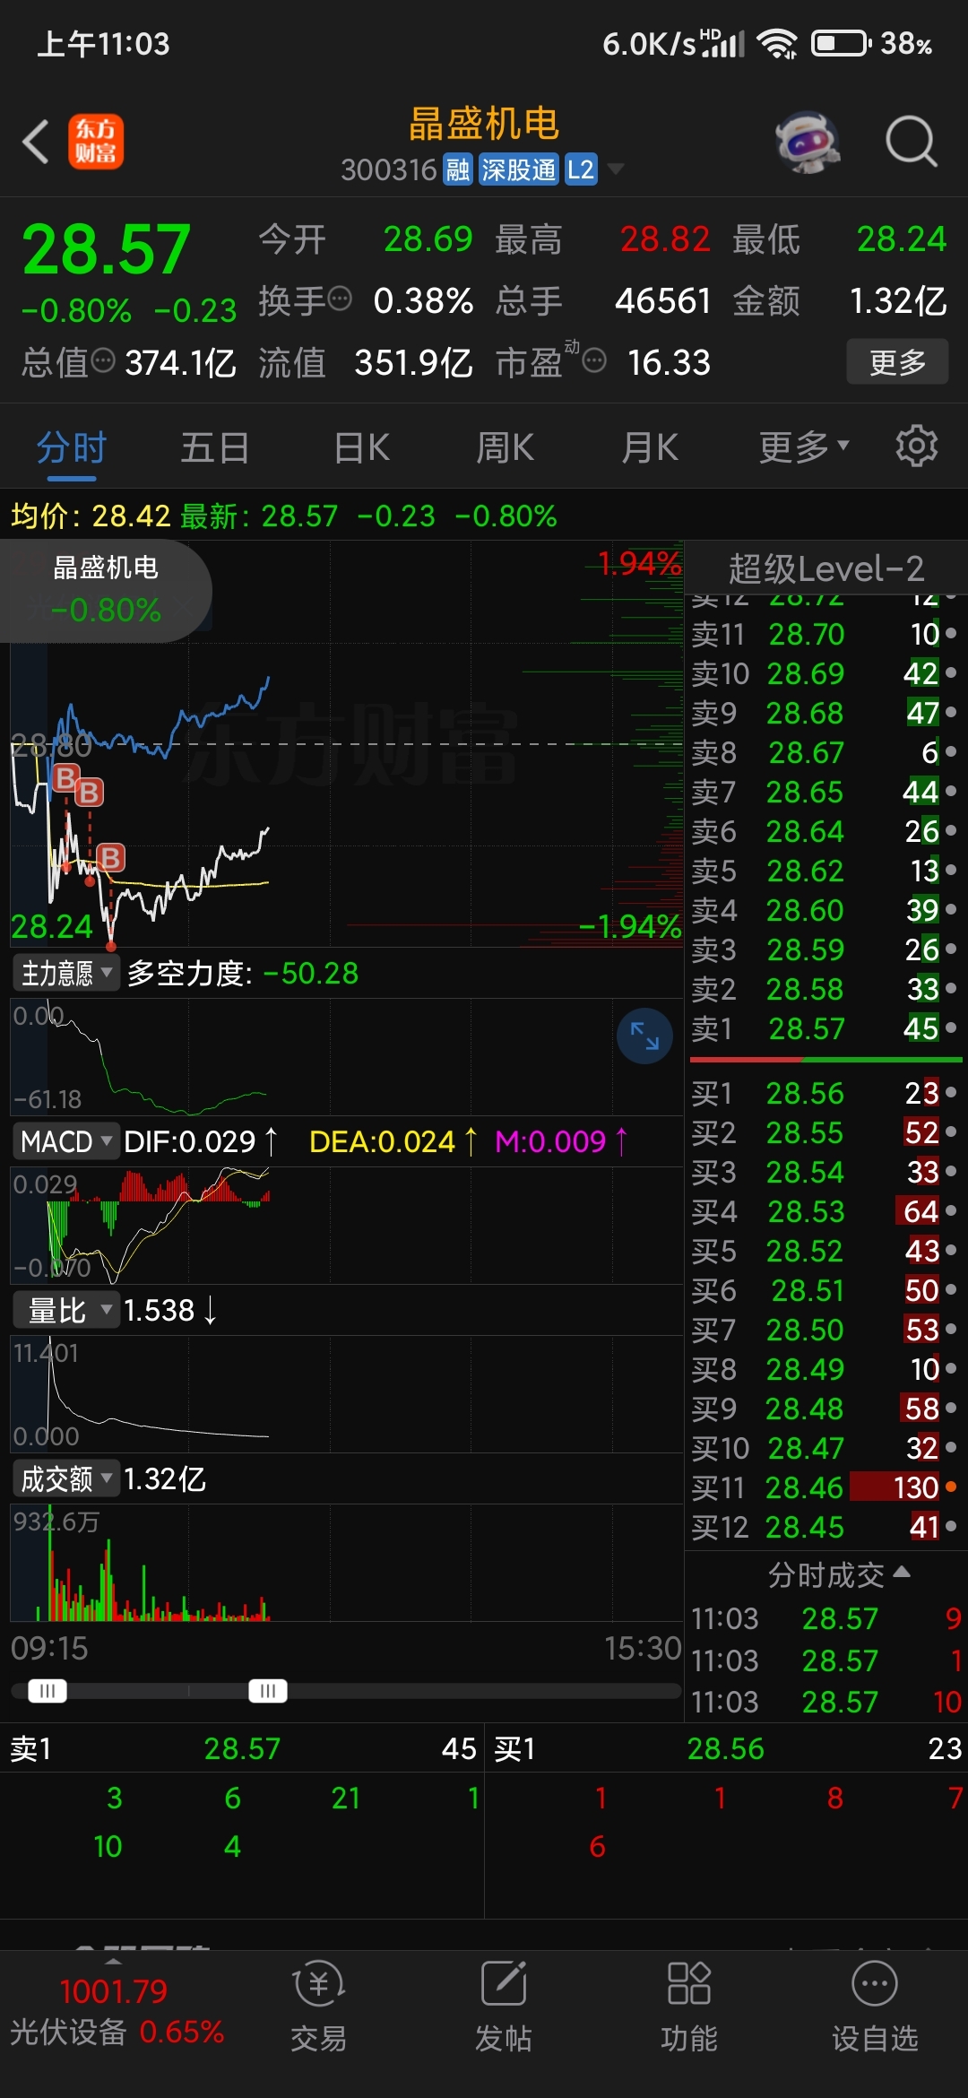968x2098 pixels.
Task: Tap the 多空力度 -50.28 value
Action: (x=243, y=973)
